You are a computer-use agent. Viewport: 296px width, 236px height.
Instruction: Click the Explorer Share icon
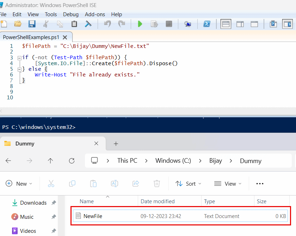coord(136,184)
